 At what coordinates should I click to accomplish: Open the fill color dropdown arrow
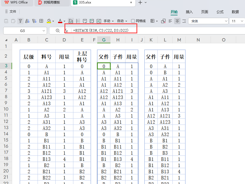(53, 21)
